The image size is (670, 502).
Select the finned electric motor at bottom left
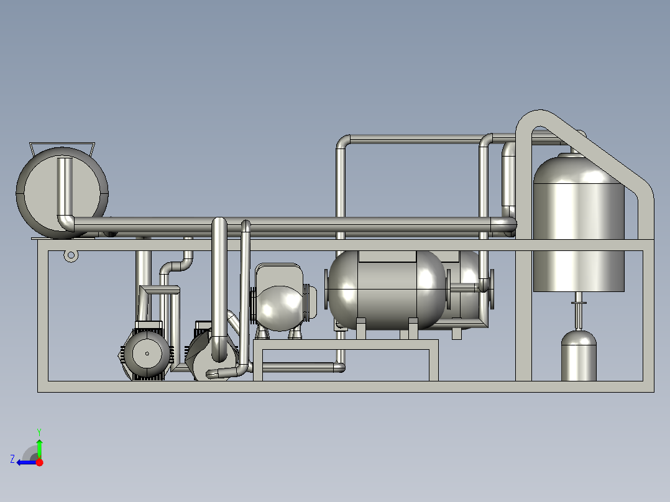147,353
